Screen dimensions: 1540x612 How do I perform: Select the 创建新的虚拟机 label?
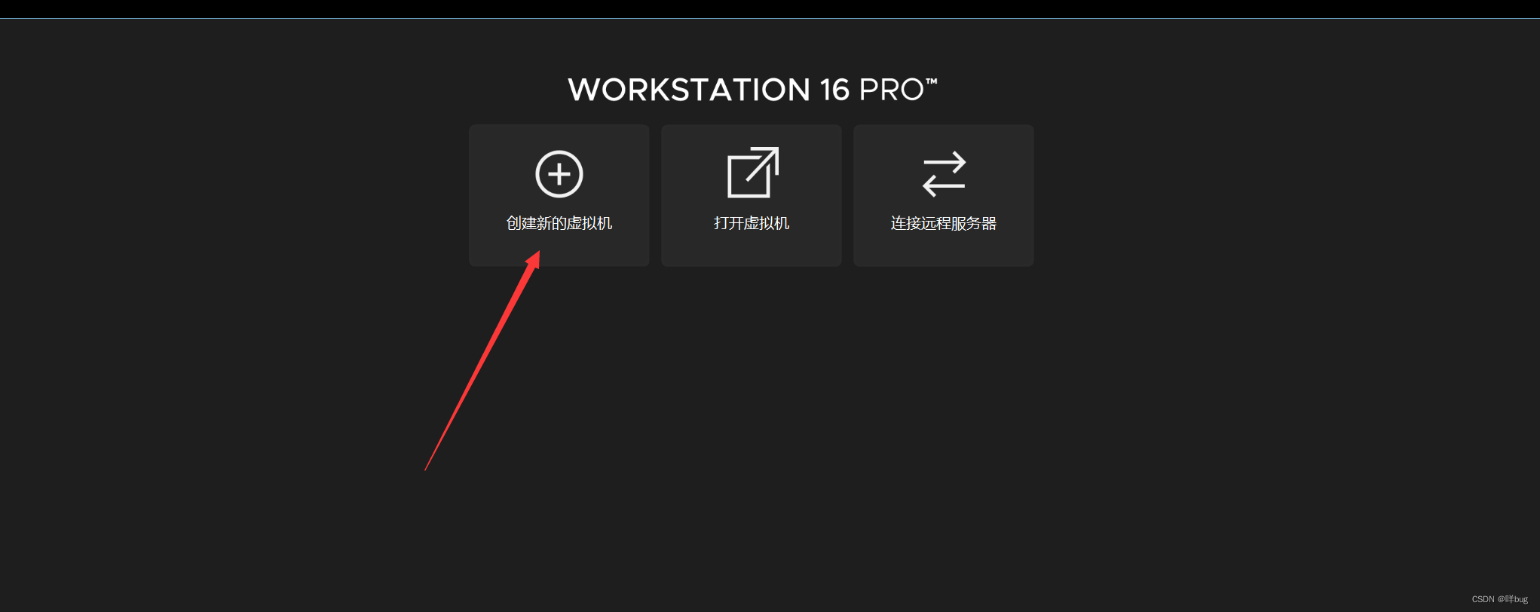[x=559, y=223]
